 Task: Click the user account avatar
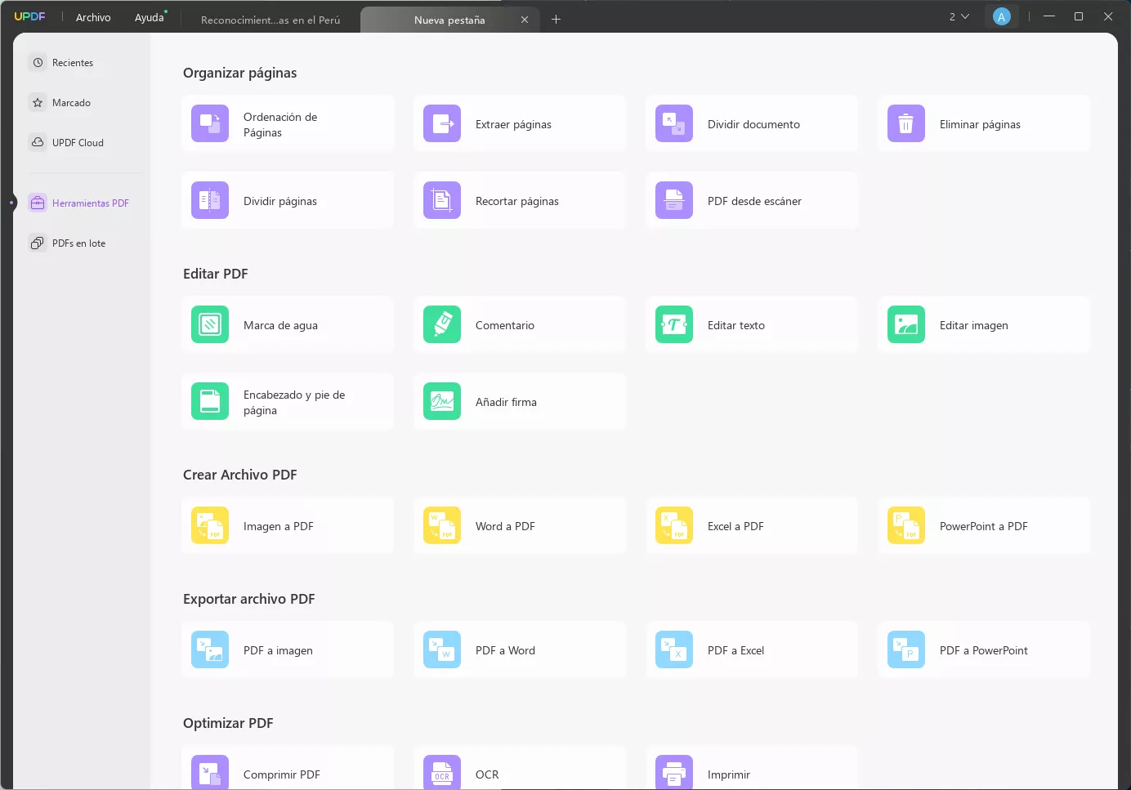click(x=1001, y=17)
